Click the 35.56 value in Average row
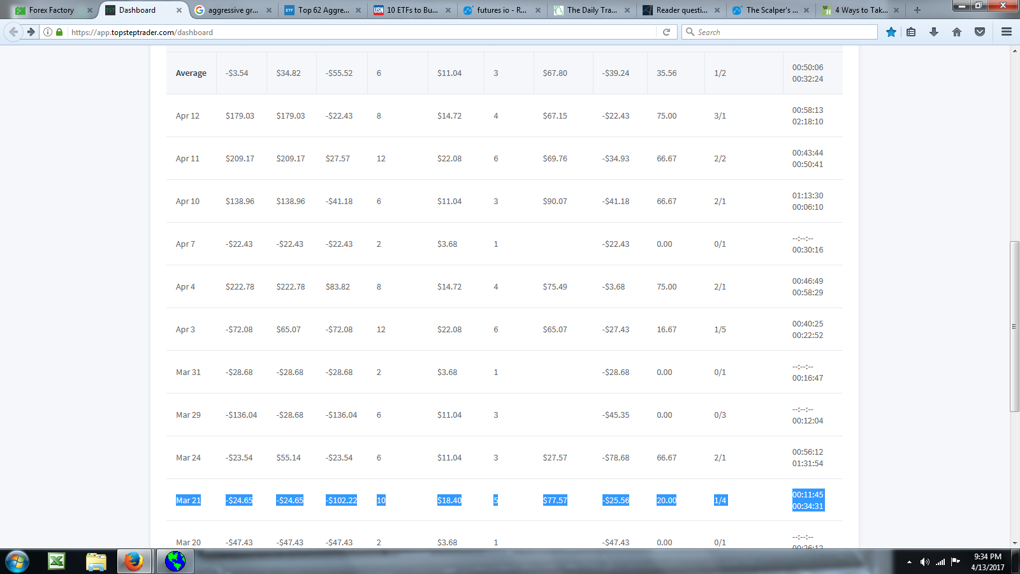The image size is (1020, 574). pos(667,73)
